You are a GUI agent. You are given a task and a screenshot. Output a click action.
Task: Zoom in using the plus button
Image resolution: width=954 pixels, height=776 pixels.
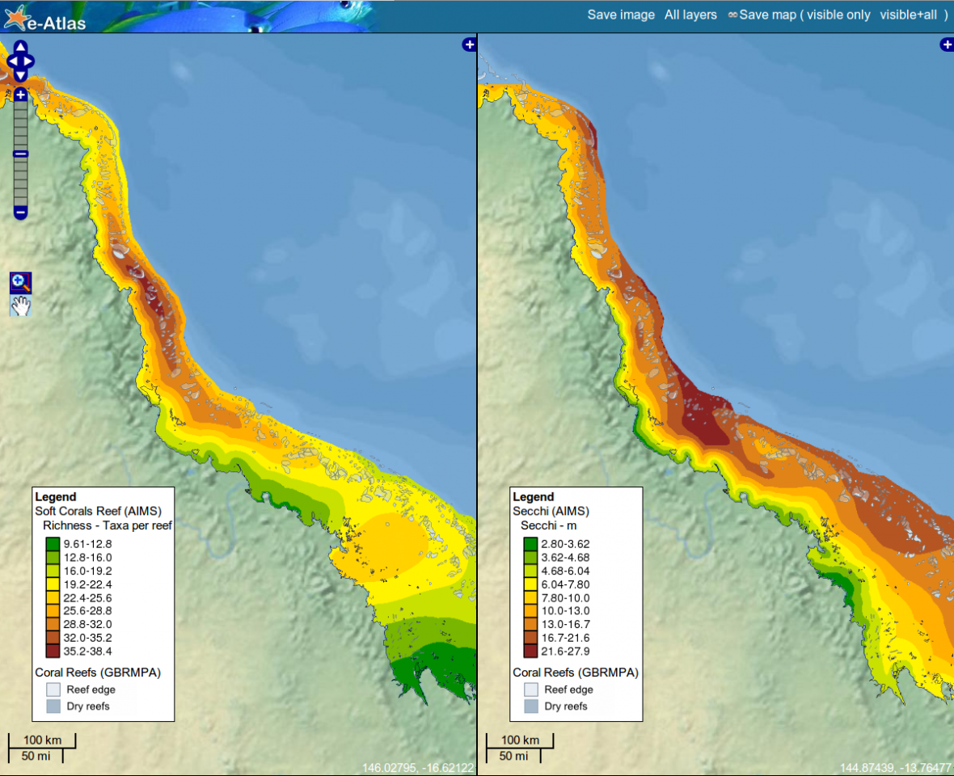[x=21, y=95]
